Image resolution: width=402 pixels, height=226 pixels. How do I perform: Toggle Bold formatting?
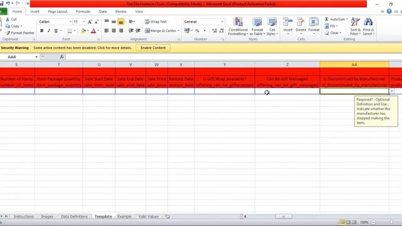click(42, 31)
